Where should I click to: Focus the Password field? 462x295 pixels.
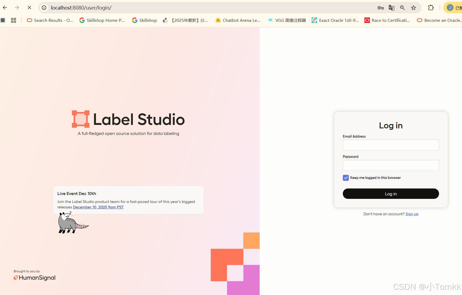[391, 165]
